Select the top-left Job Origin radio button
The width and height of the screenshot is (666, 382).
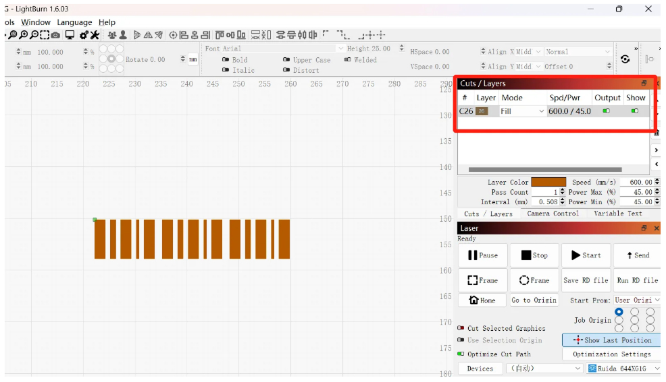click(x=619, y=312)
